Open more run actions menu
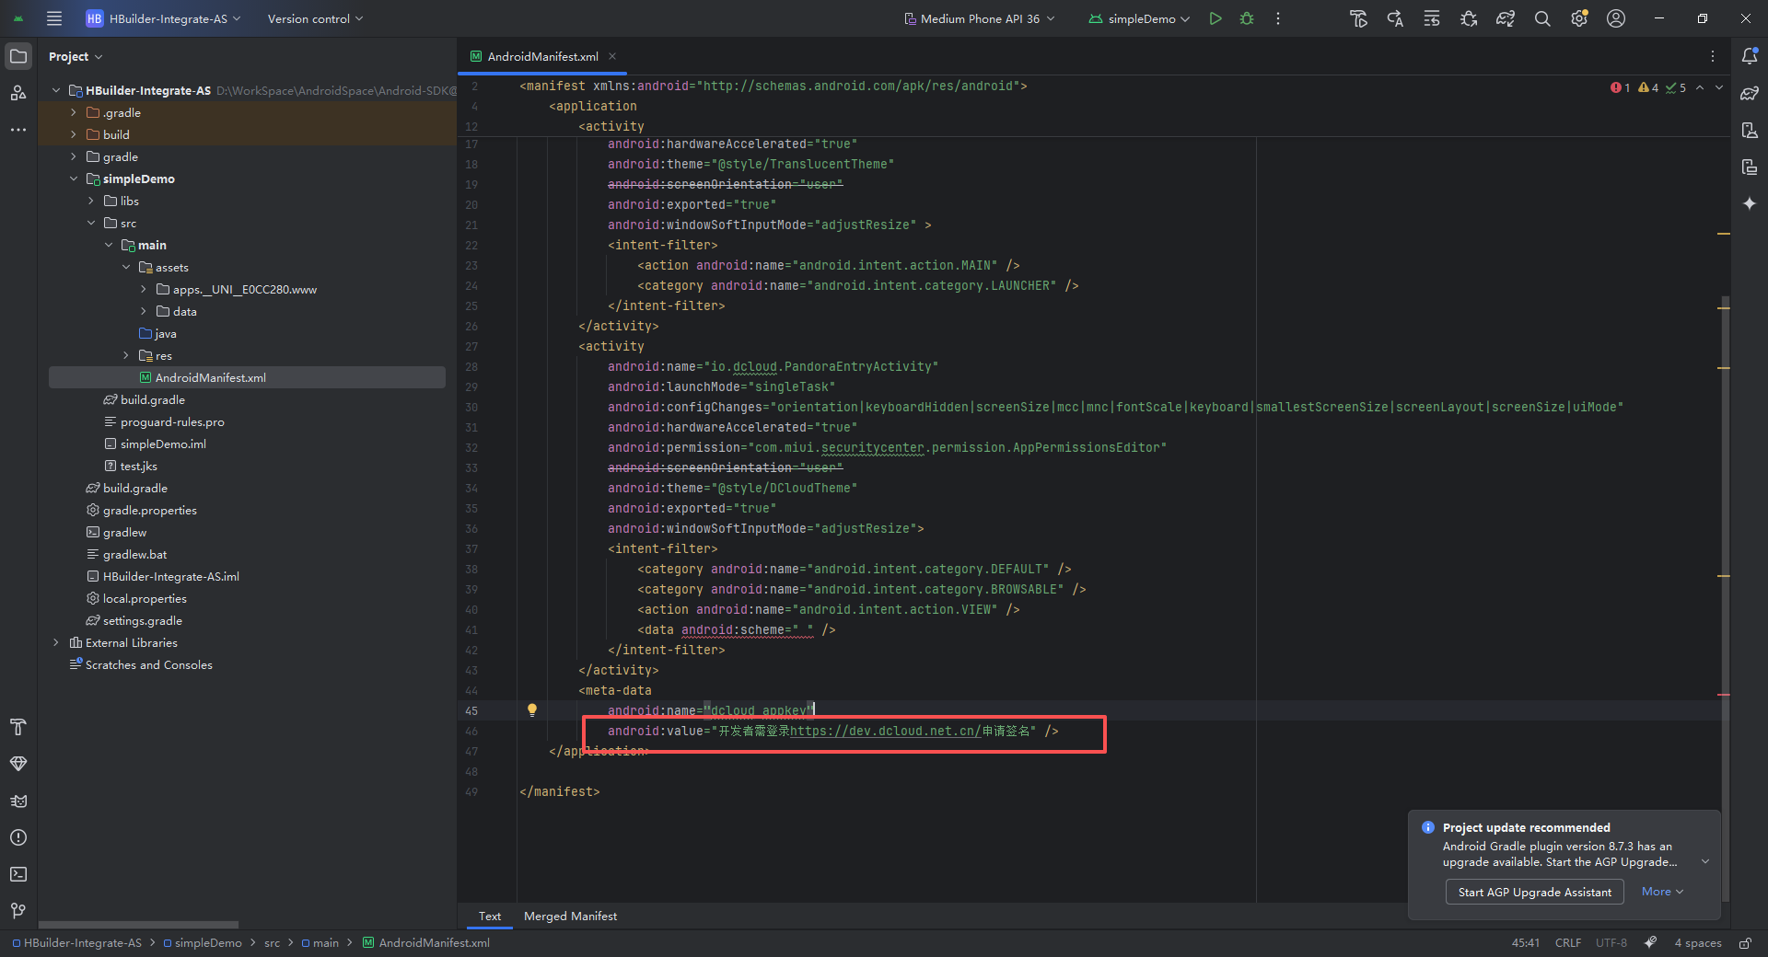The height and width of the screenshot is (957, 1768). [1278, 18]
